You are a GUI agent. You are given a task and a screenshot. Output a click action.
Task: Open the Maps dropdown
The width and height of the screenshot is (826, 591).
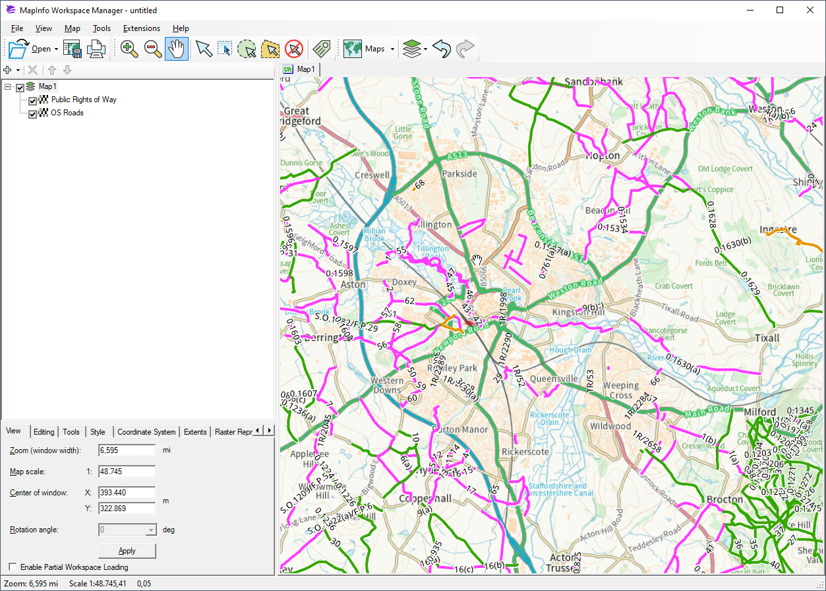[x=392, y=48]
